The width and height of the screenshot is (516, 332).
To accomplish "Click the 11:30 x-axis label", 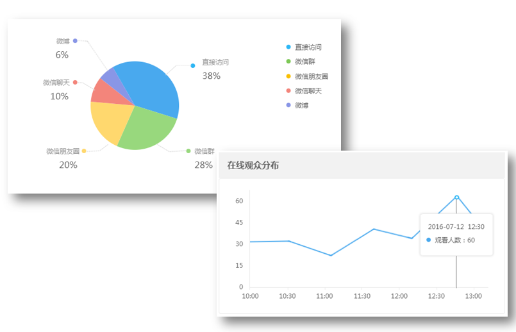I will (x=362, y=296).
